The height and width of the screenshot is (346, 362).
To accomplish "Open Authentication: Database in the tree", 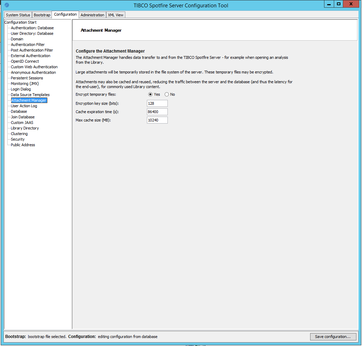I will 32,28.
